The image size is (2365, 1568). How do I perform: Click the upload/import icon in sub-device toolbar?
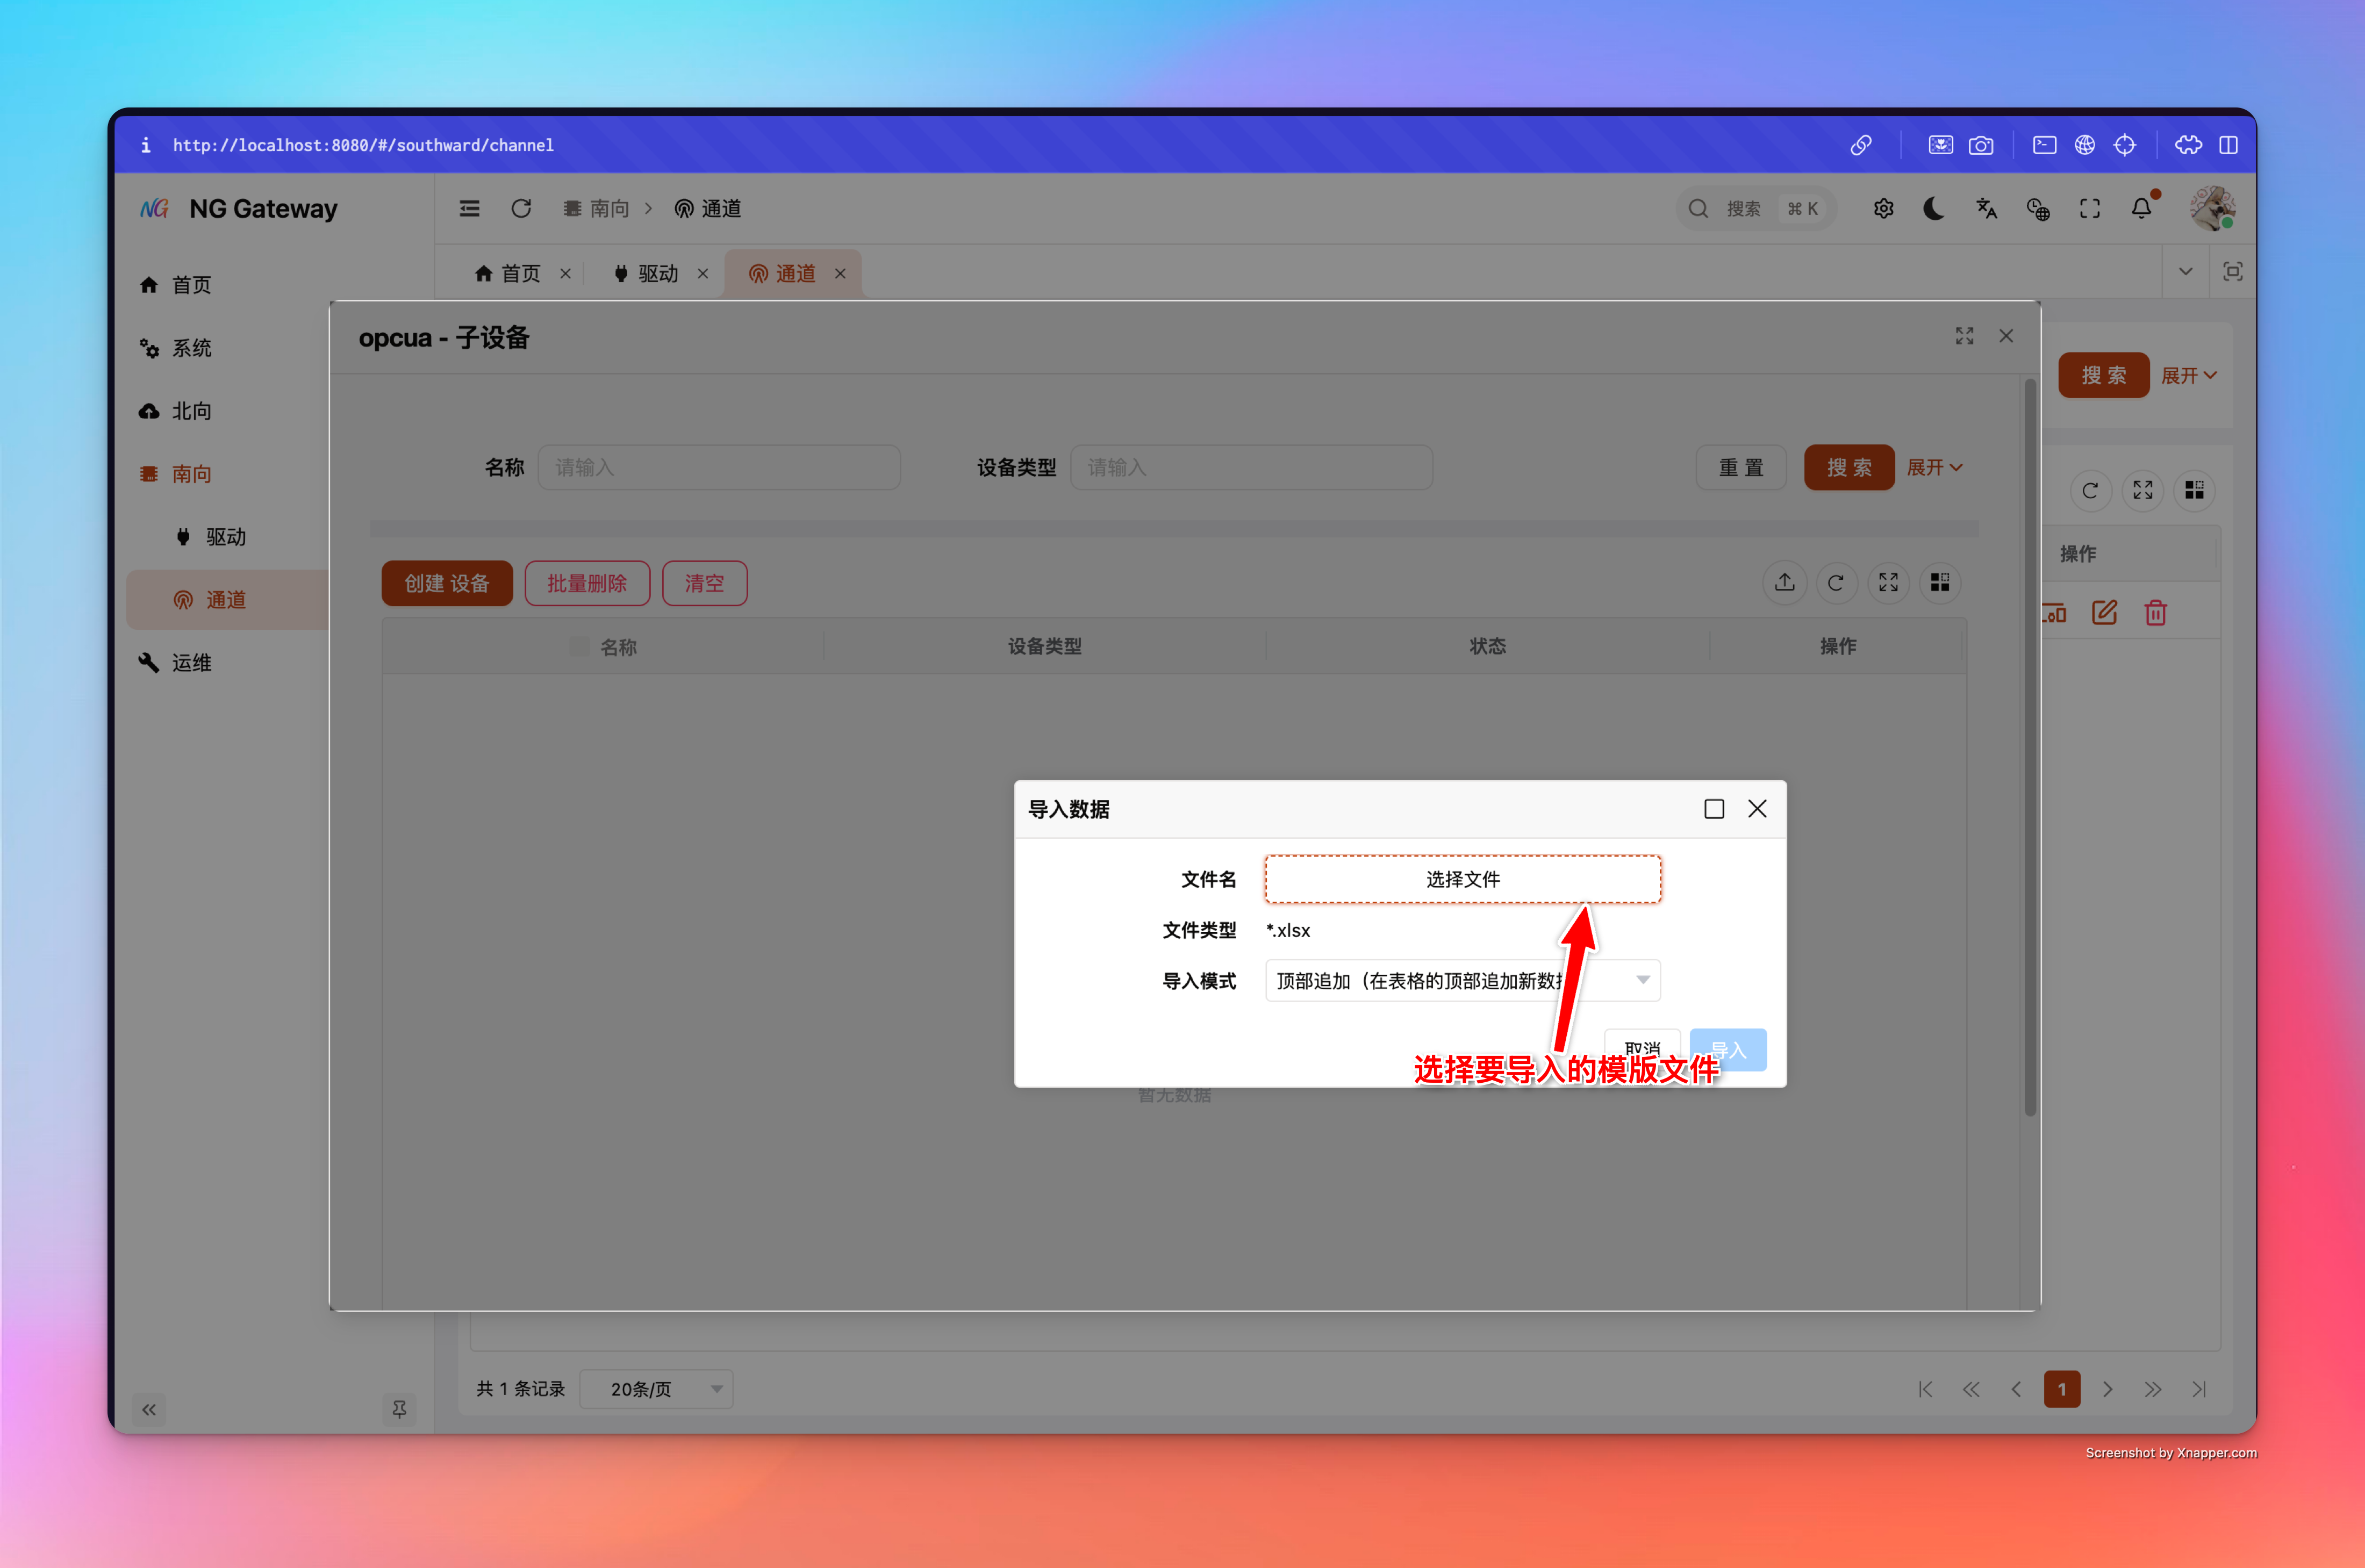pyautogui.click(x=1784, y=583)
